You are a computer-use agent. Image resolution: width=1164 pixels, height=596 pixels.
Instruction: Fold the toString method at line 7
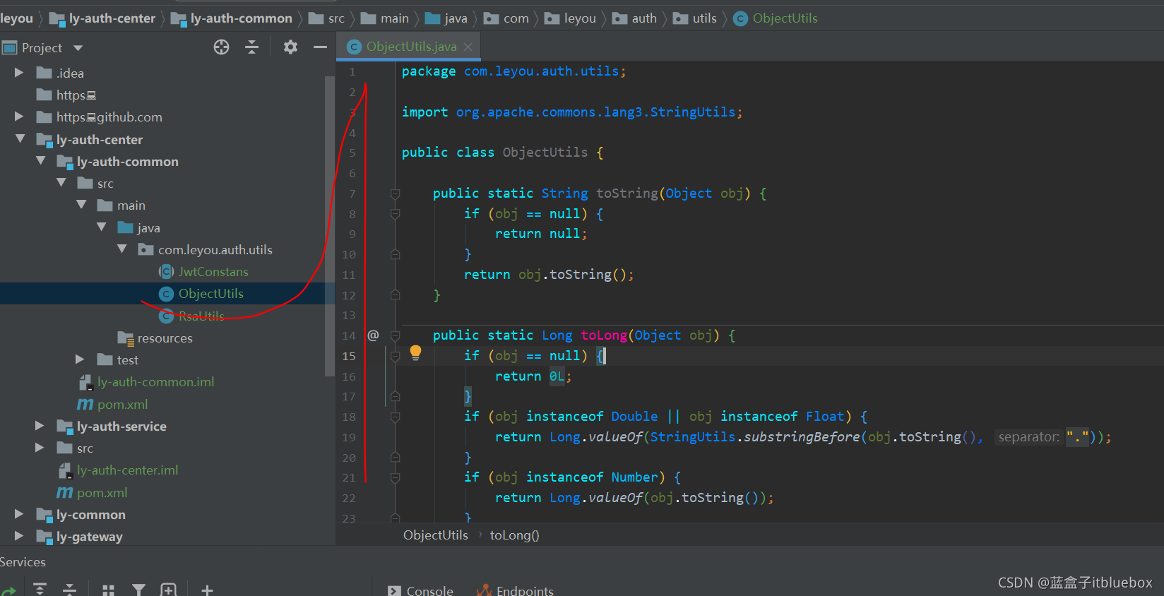pos(396,193)
